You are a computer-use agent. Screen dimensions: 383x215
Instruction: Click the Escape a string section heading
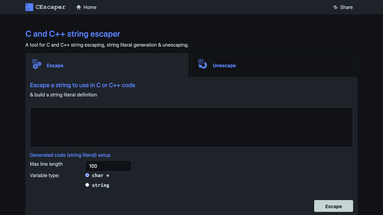pos(82,85)
